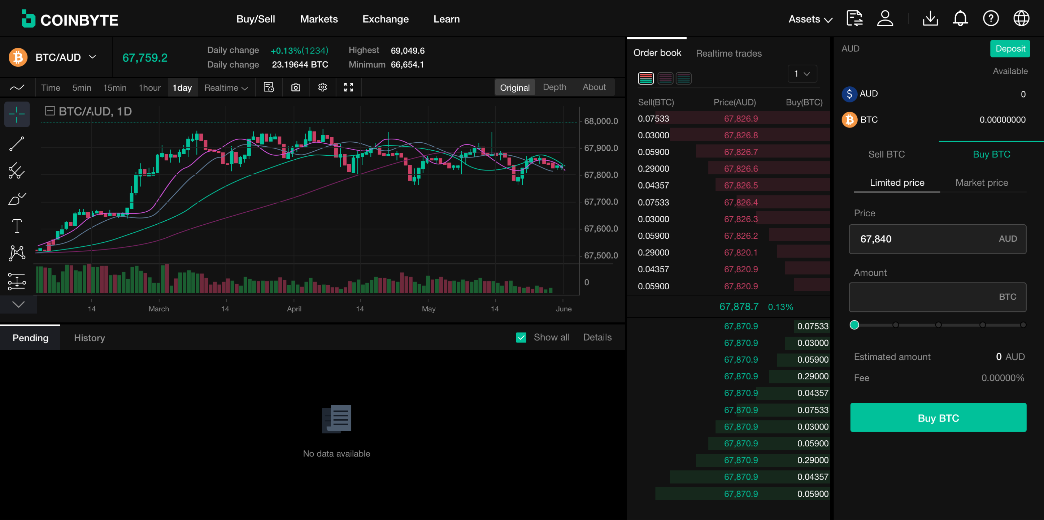This screenshot has width=1044, height=520.
Task: Select the text annotation tool
Action: point(17,226)
